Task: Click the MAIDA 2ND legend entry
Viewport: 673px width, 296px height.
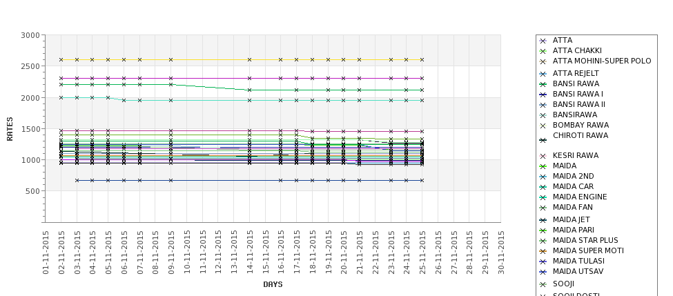Action: 573,176
